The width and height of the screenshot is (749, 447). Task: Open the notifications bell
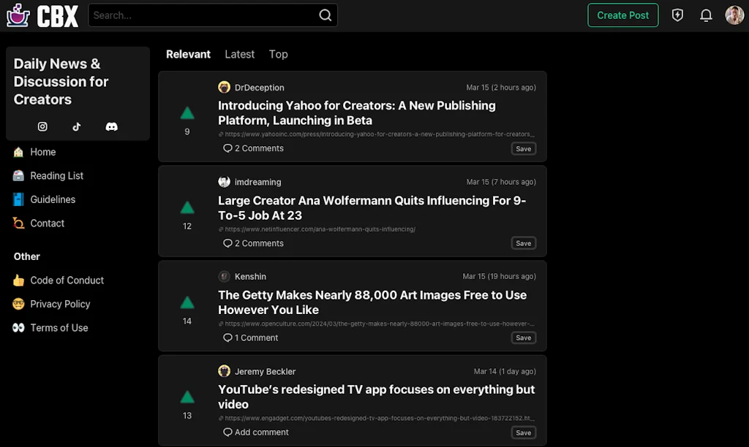pyautogui.click(x=706, y=15)
